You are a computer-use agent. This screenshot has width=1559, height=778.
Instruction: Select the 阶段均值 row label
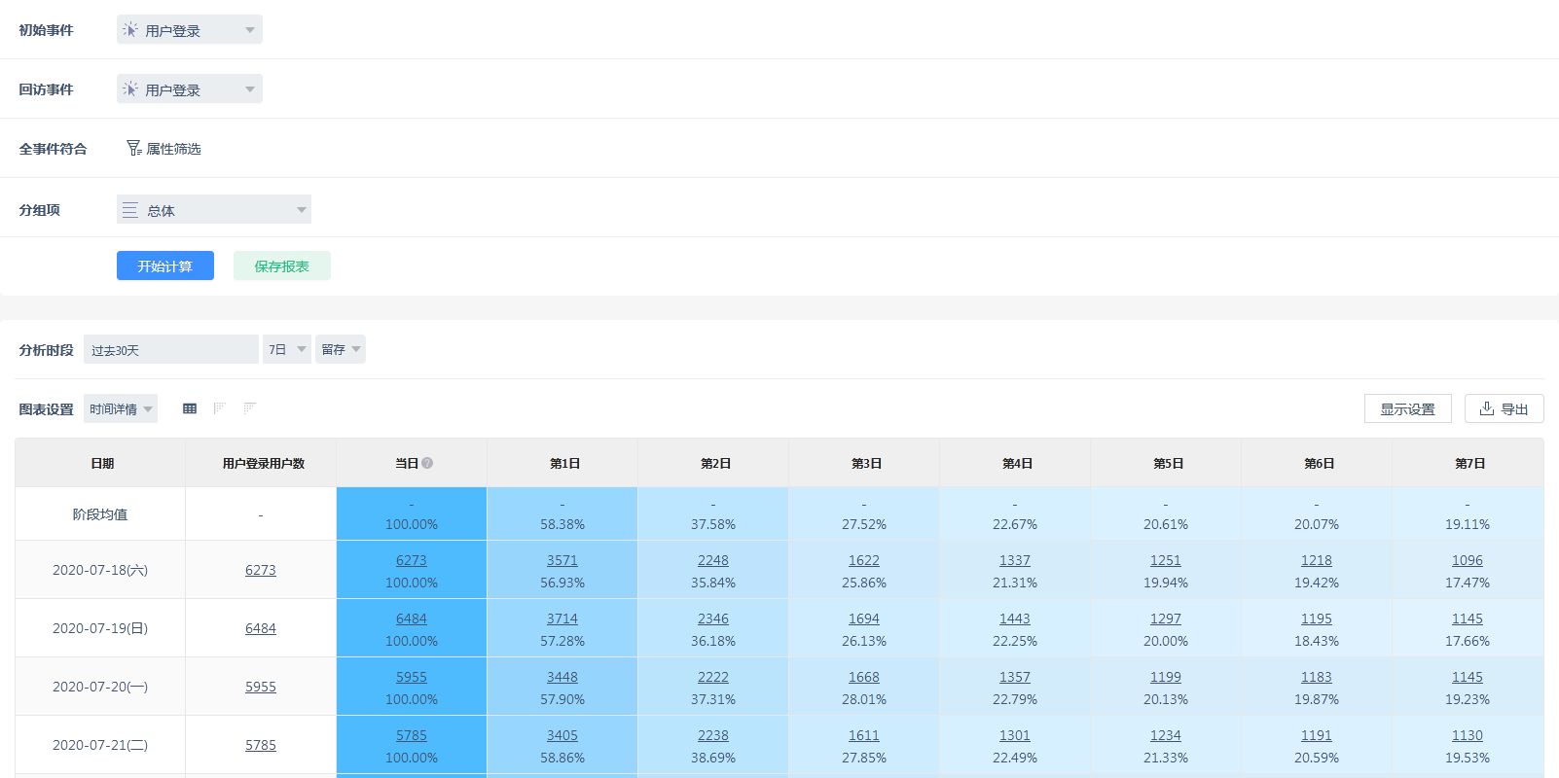tap(100, 514)
